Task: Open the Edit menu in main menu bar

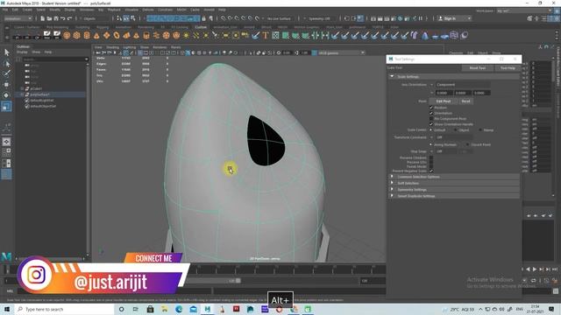Action: [x=15, y=10]
